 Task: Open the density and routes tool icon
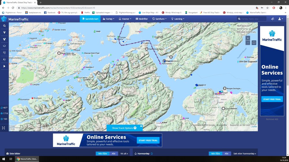pos(4,59)
